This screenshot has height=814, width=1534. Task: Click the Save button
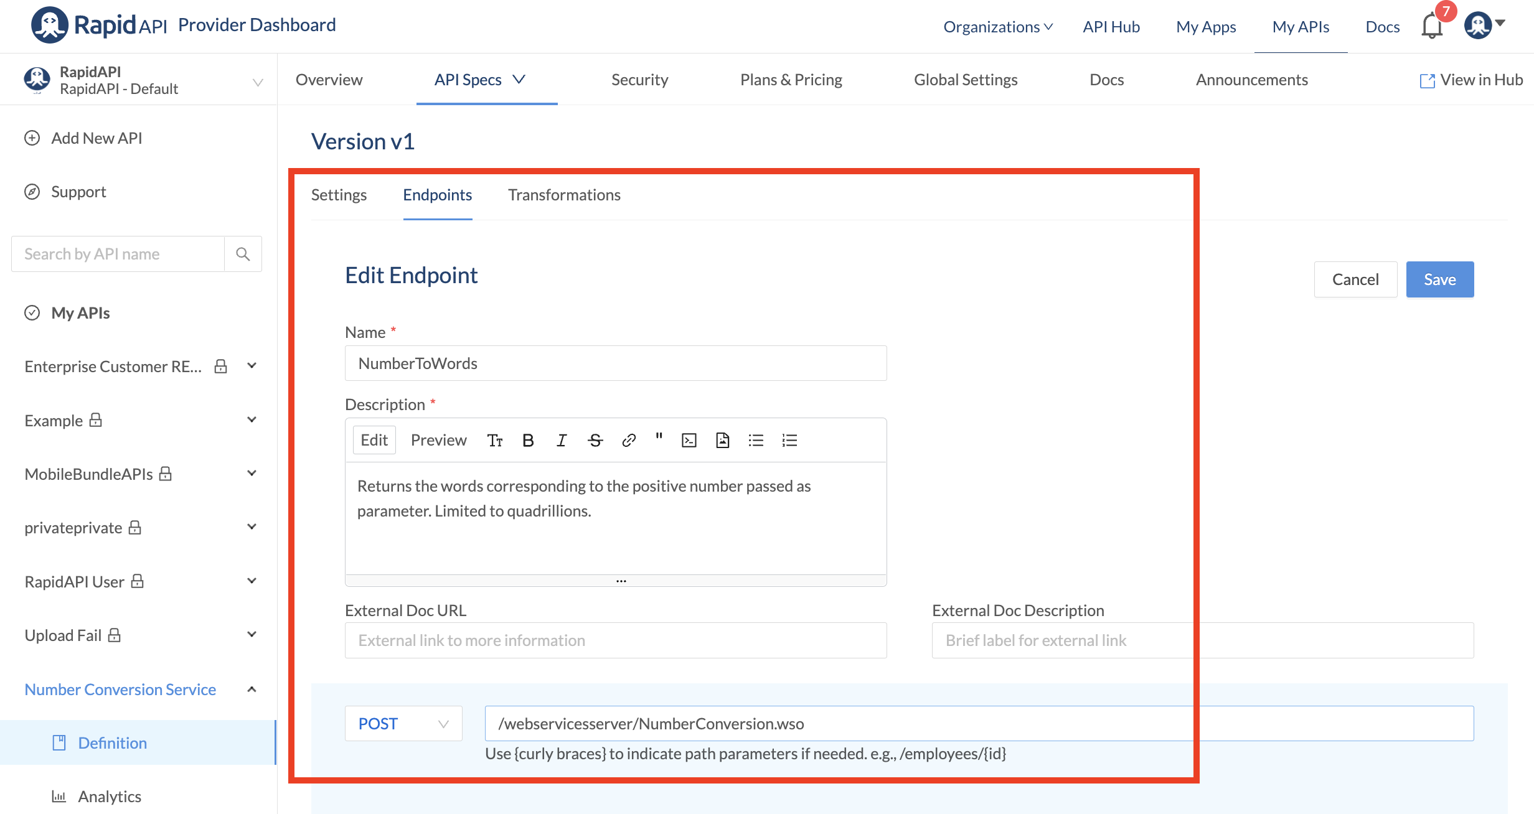click(x=1439, y=279)
